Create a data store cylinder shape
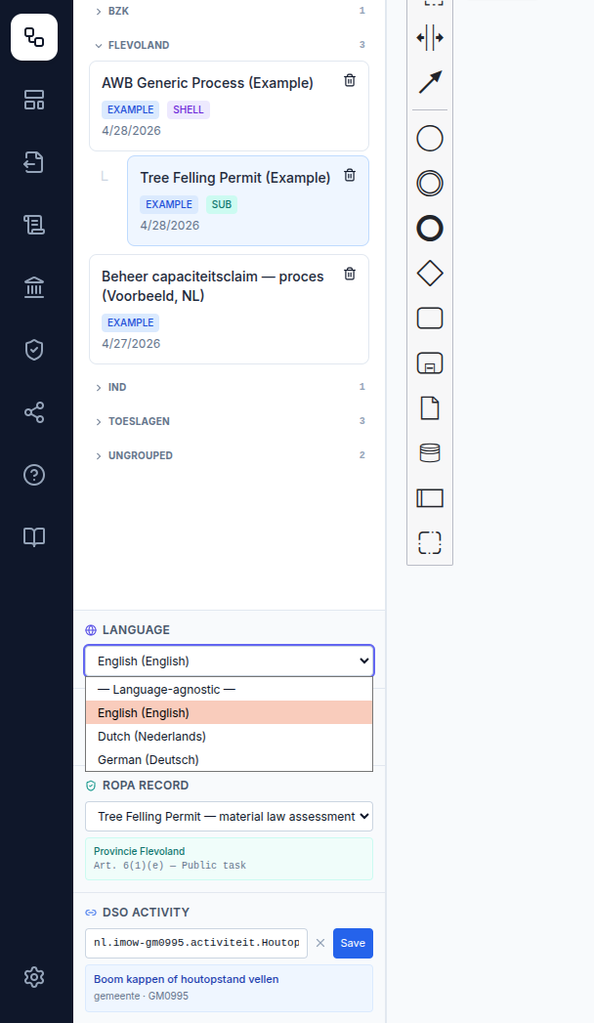 click(x=430, y=452)
